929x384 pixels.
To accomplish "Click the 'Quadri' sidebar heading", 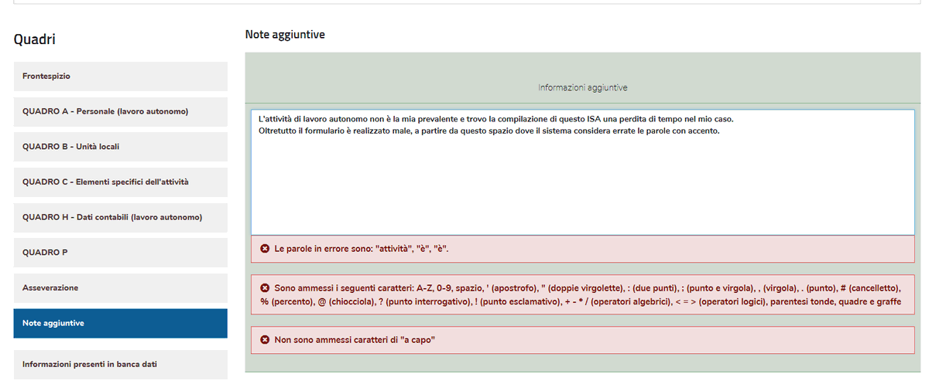I will 35,39.
